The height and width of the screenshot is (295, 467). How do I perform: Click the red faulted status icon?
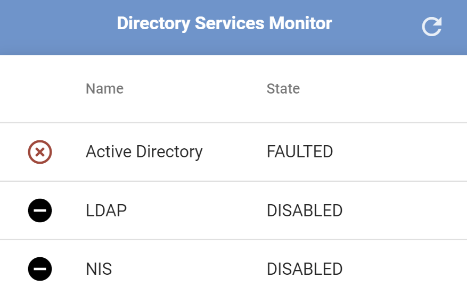pos(40,152)
